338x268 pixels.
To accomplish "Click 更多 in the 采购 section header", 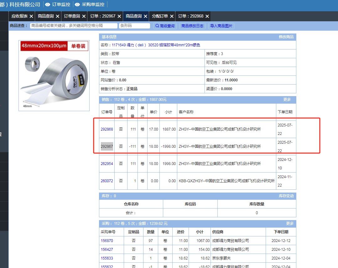I will 290,224.
